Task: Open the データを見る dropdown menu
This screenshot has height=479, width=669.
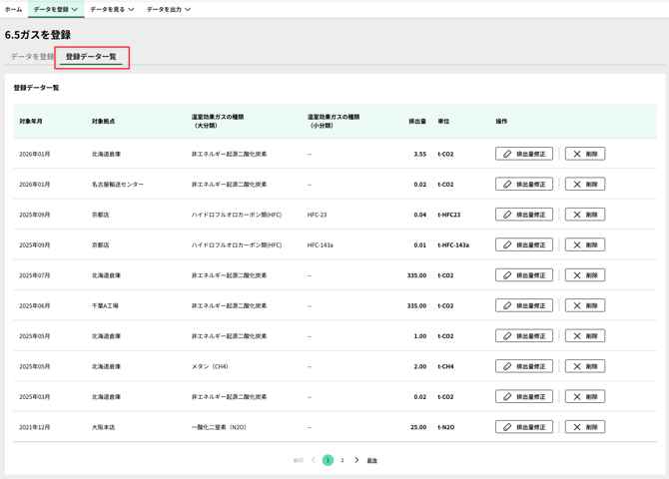Action: coord(112,9)
